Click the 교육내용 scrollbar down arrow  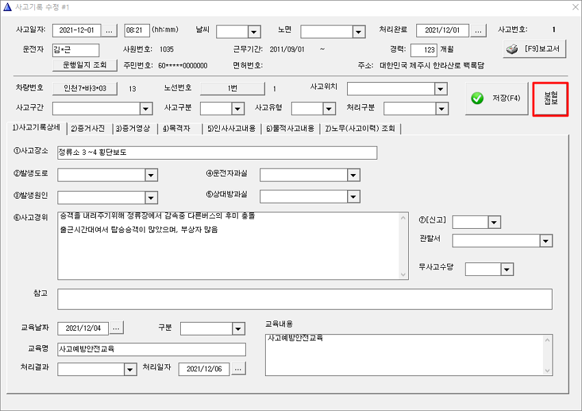pyautogui.click(x=548, y=371)
